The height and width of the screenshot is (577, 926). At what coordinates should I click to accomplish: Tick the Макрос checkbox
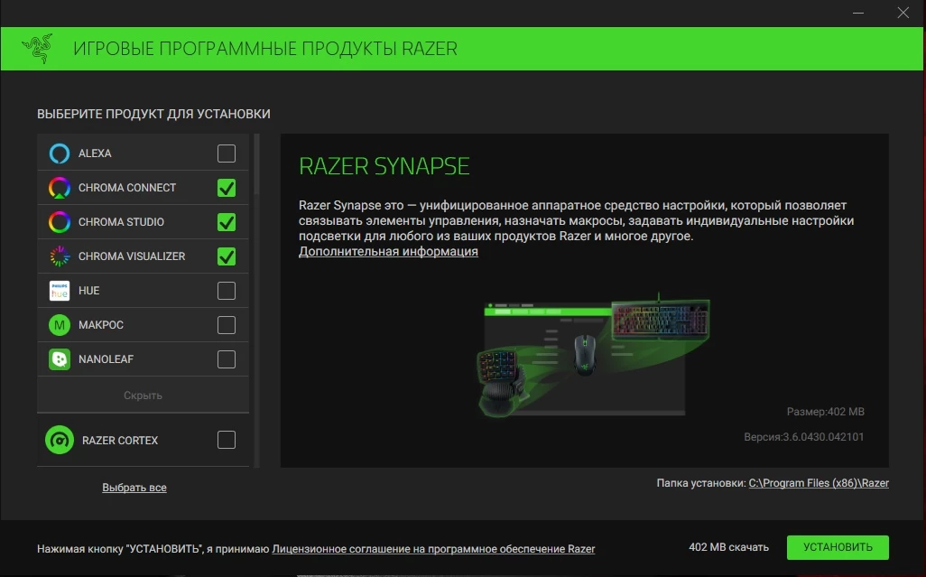227,325
